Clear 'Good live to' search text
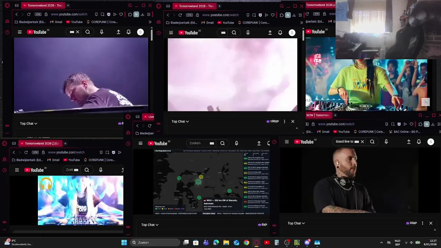 (x=362, y=142)
